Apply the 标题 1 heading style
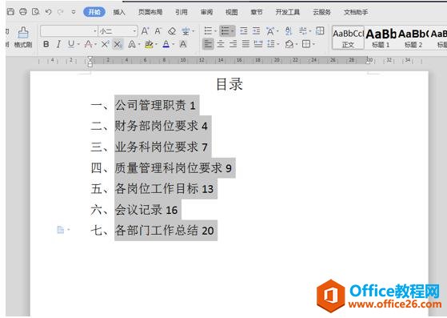 pyautogui.click(x=381, y=38)
